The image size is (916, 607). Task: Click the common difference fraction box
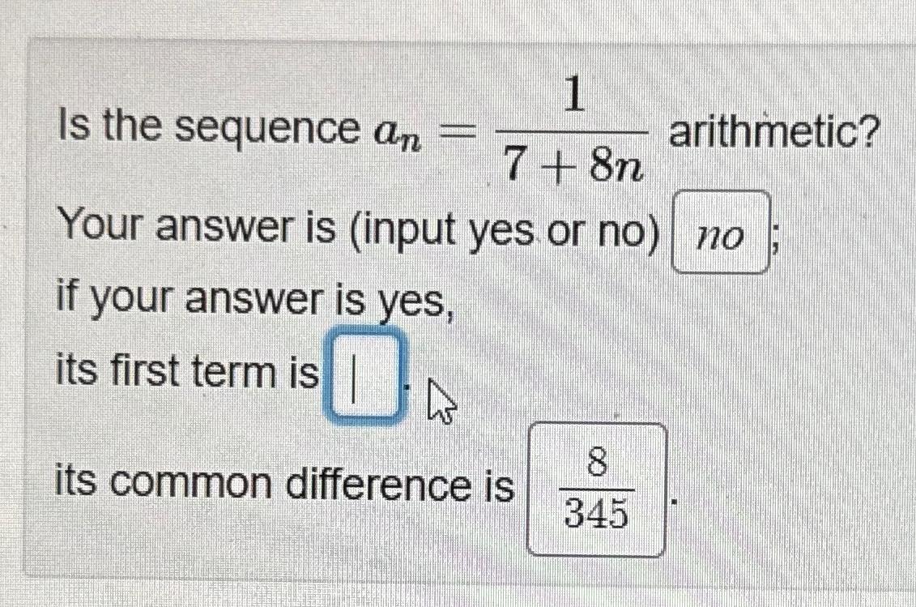point(598,486)
